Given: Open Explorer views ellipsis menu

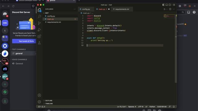Looking at the screenshot, I should point(75,9).
